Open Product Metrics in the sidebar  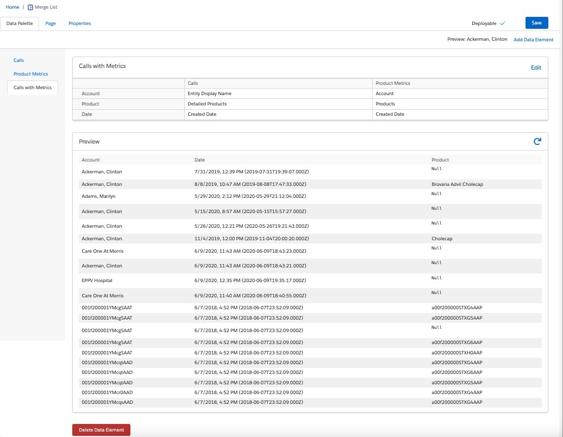(30, 74)
